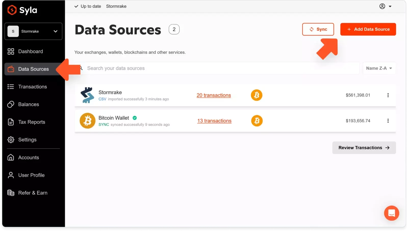Click the $561,398.01 balance value
The width and height of the screenshot is (408, 231).
click(x=358, y=95)
